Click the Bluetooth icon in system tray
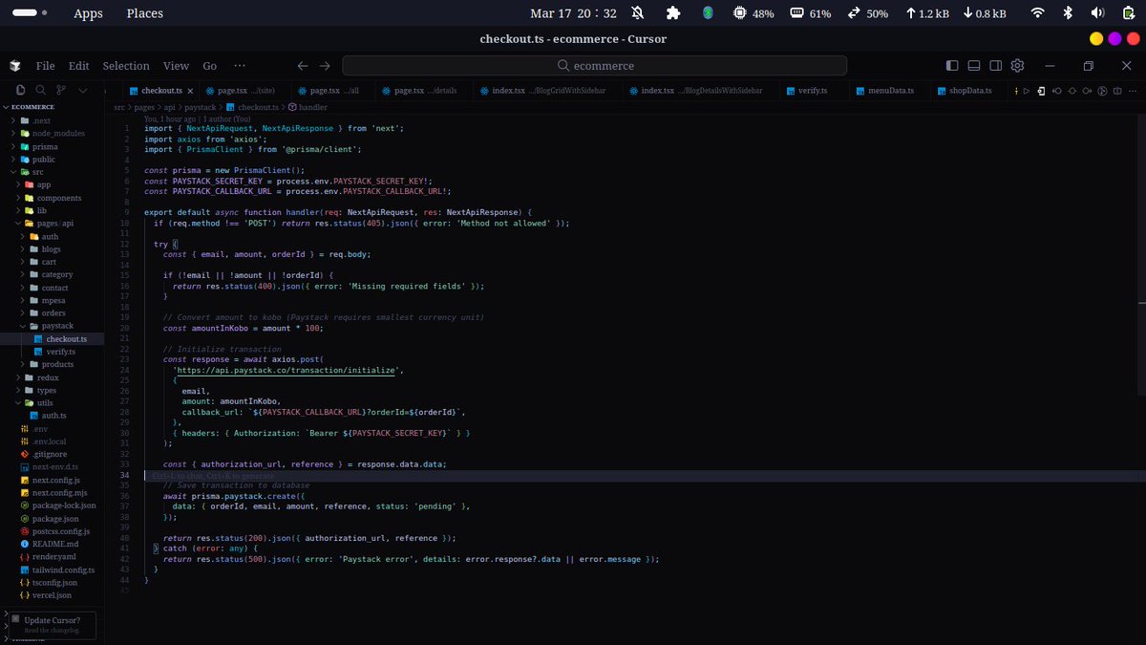This screenshot has width=1146, height=645. pos(1070,13)
